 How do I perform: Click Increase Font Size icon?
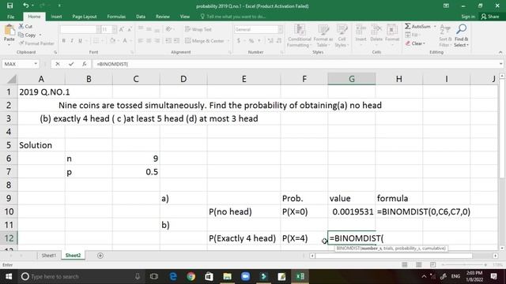[122, 29]
